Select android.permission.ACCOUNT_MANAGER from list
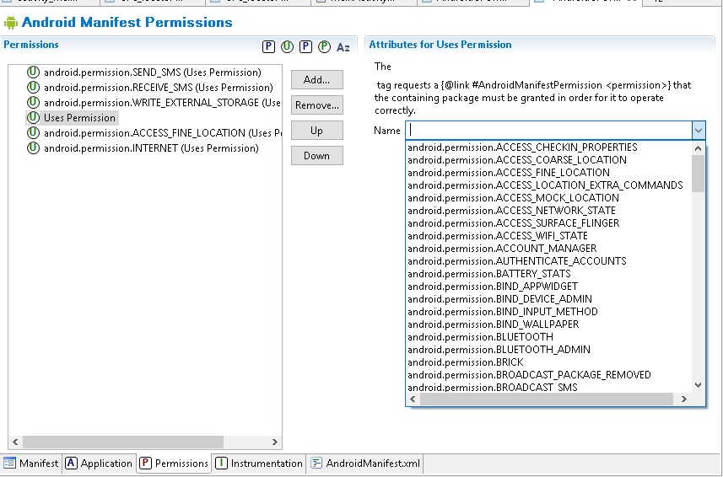Viewport: 723px width, 477px height. pos(502,249)
